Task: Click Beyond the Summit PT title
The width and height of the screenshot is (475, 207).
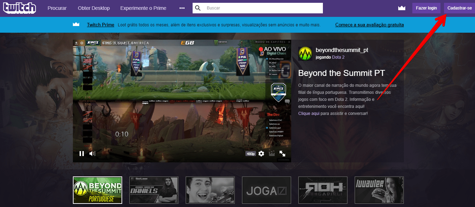Action: click(342, 73)
